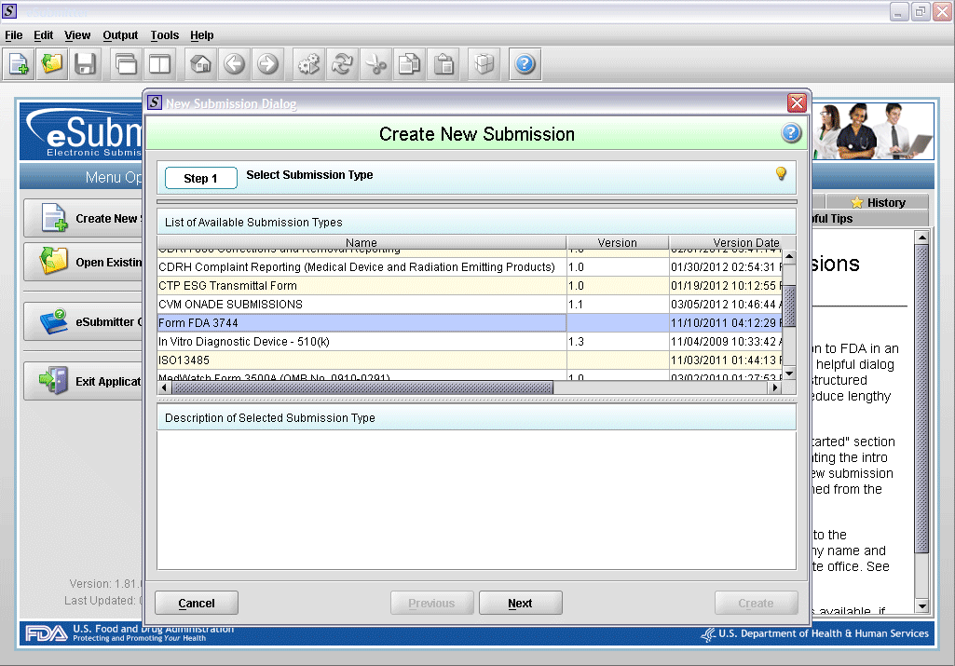Click the Paste clipboard toolbar icon
The width and height of the screenshot is (955, 666).
click(444, 64)
